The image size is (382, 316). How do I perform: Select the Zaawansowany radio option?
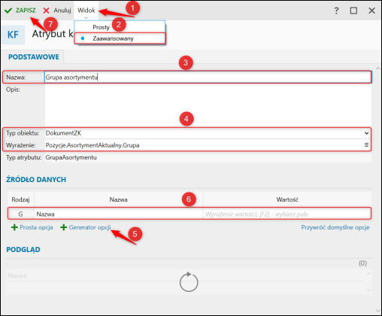point(82,38)
